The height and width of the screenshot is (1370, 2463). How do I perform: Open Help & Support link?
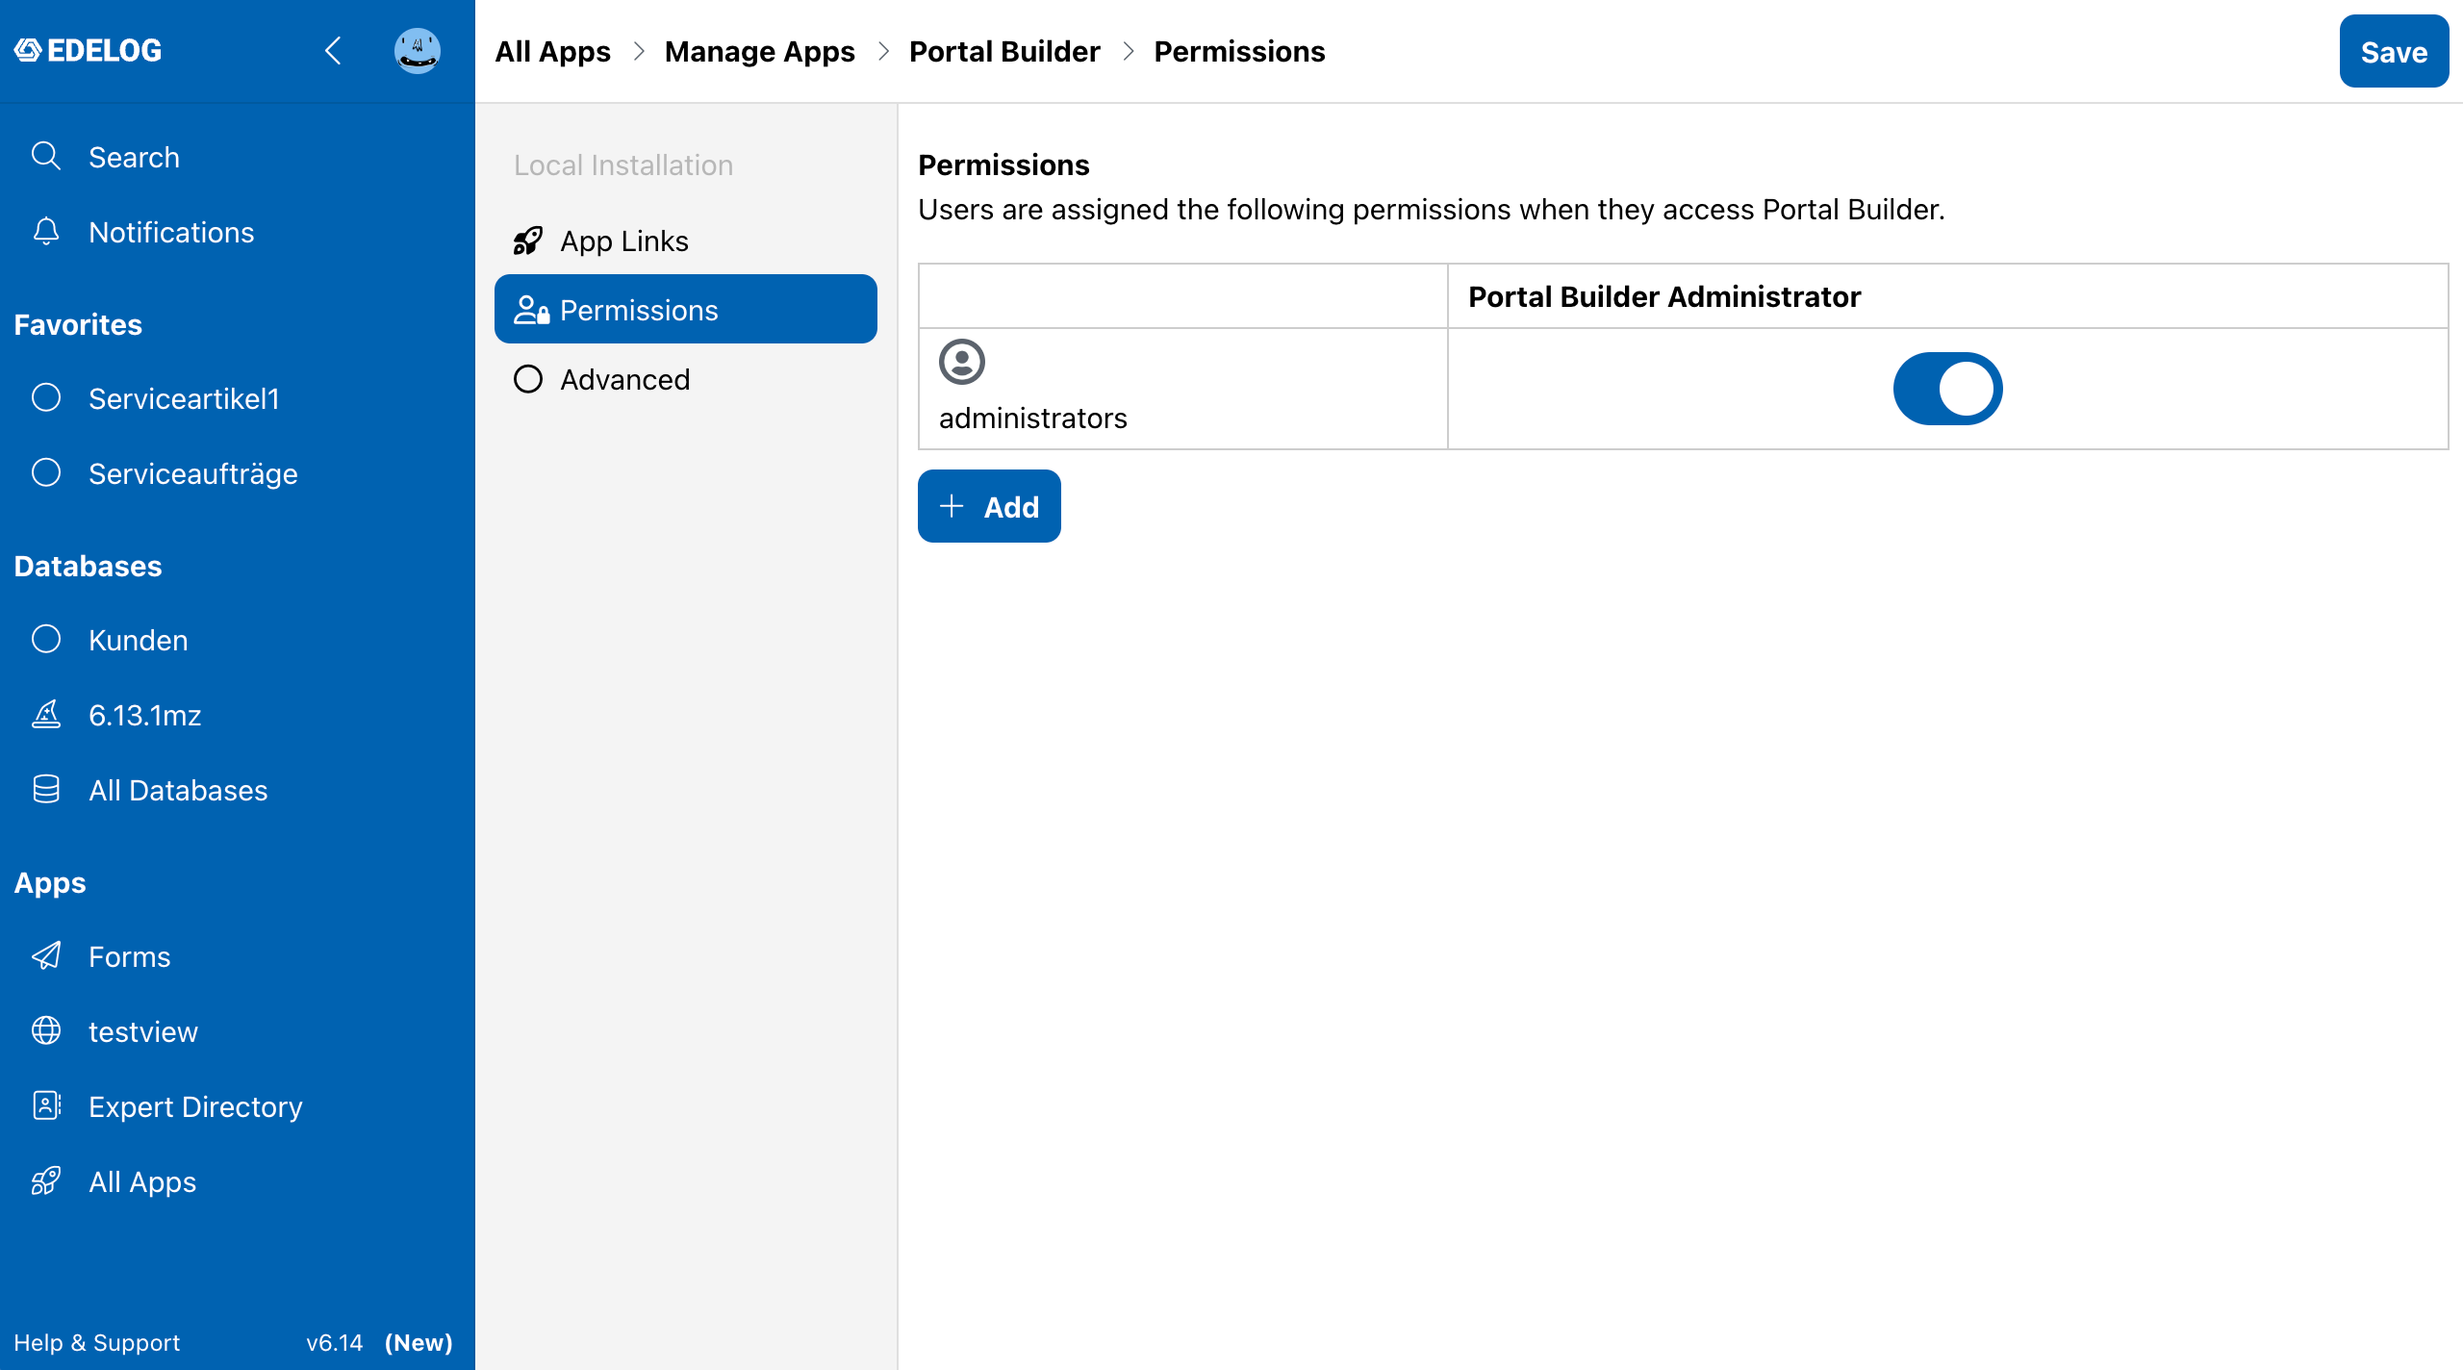point(96,1342)
